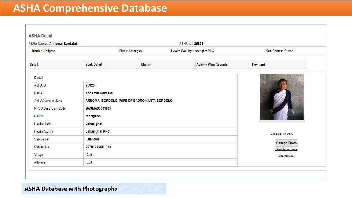
Task: Click the ASHA Detail heading
Action: [40, 36]
